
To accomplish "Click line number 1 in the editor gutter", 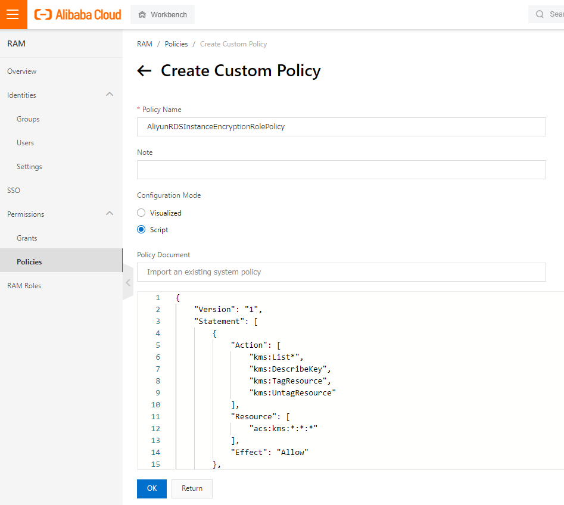I will click(158, 297).
